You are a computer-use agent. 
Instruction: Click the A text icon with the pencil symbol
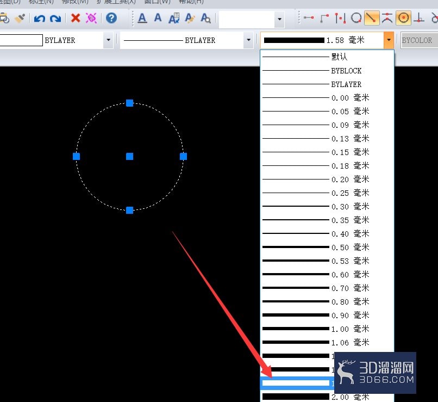[x=190, y=18]
